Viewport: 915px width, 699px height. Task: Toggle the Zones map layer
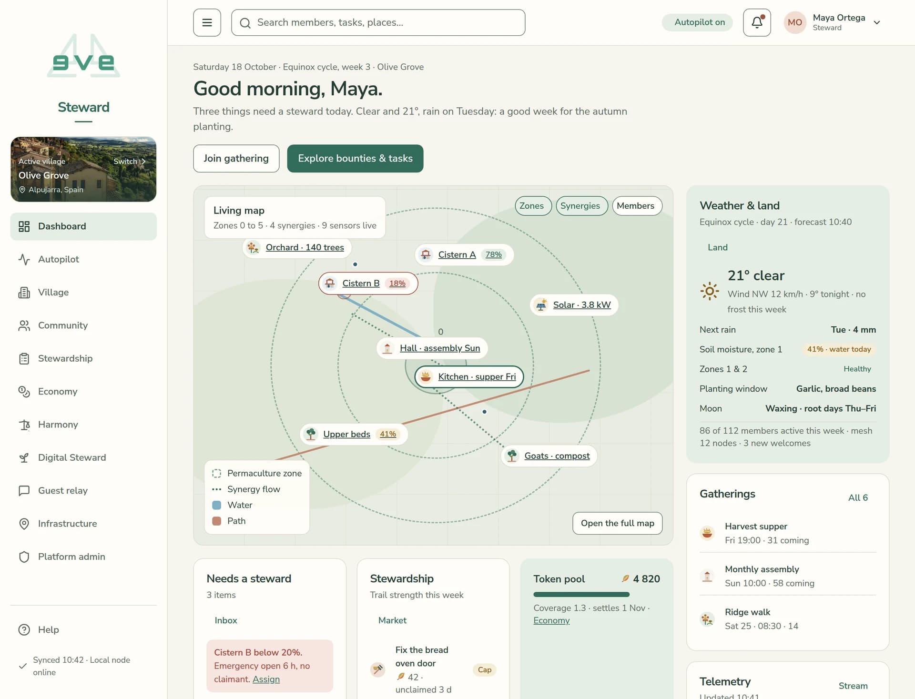(533, 206)
